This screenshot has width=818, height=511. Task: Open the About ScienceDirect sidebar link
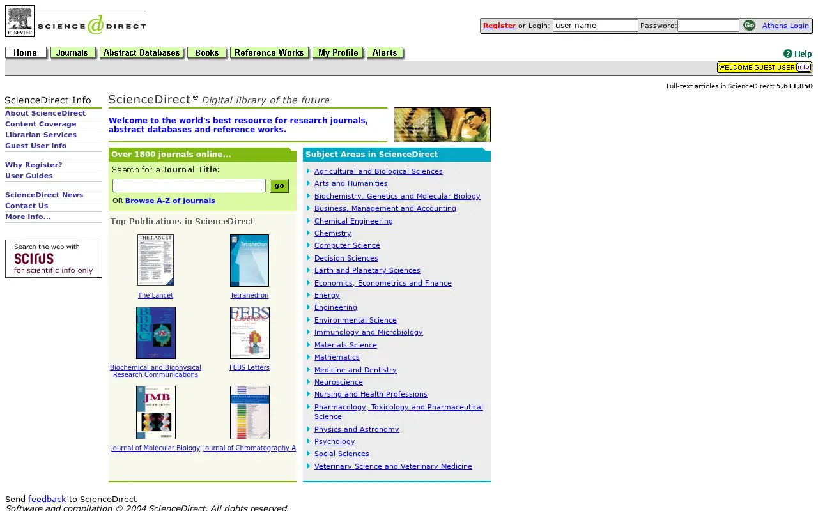click(x=45, y=113)
